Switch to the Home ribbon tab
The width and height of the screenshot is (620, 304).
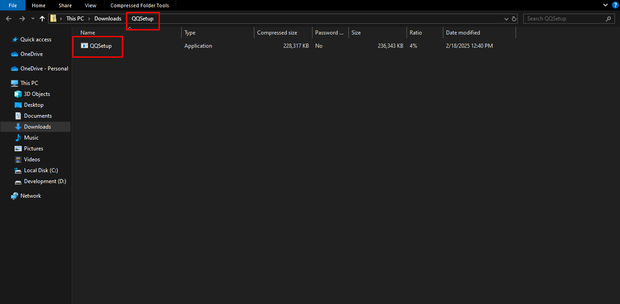[x=39, y=5]
